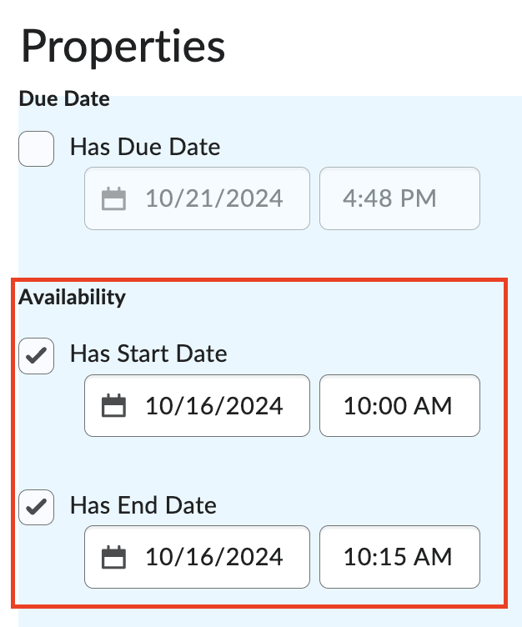522x627 pixels.
Task: Enable the Has Due Date checkbox
Action: tap(36, 148)
